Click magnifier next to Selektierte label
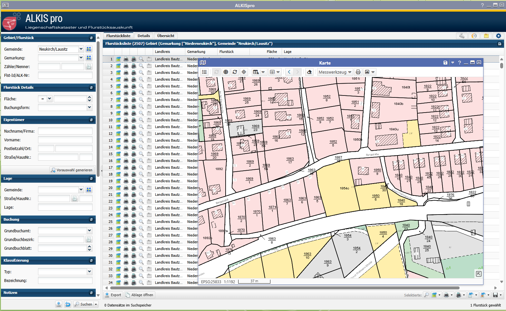 click(x=426, y=295)
